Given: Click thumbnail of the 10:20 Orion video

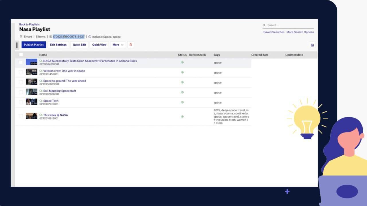Looking at the screenshot, I should pyautogui.click(x=32, y=62).
